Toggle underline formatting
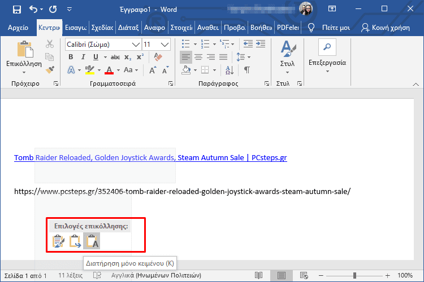The image size is (424, 282). pos(96,57)
